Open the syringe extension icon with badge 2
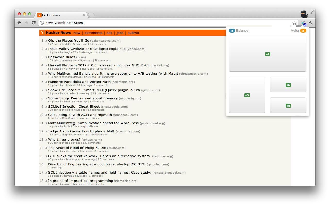330x206 pixels. click(303, 23)
